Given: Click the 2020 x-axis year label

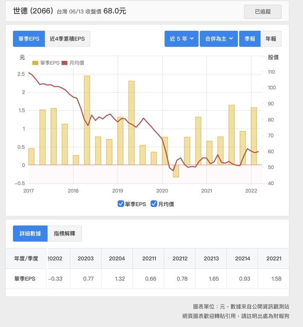Looking at the screenshot, I should pyautogui.click(x=162, y=190).
